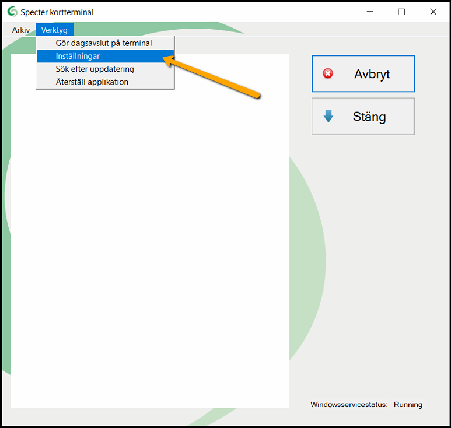Choose Sök efter uppdatering
Screen dimensions: 451x428
(x=95, y=69)
